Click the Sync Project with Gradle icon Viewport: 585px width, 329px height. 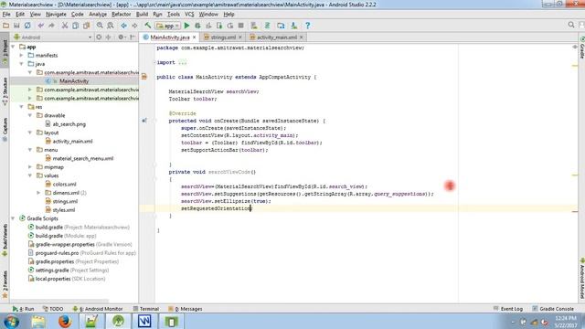[268, 26]
